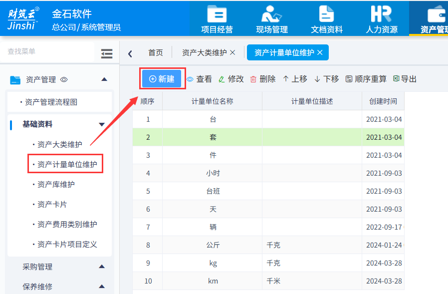448x294 pixels.
Task: Collapse the 基础资料 submenu arrow
Action: click(102, 124)
